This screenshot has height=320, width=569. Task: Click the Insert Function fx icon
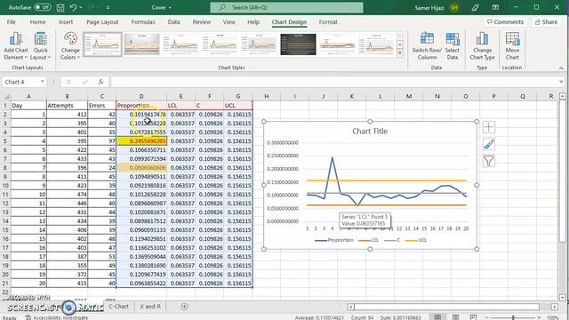(100, 82)
